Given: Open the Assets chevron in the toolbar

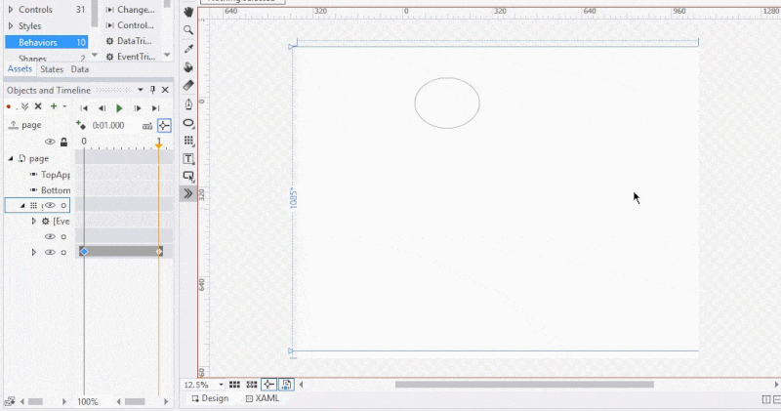Looking at the screenshot, I should 188,193.
